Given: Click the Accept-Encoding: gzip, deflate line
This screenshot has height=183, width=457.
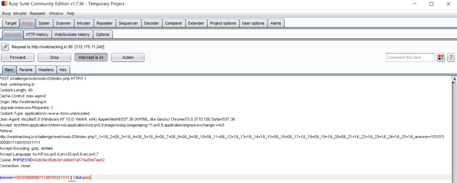Looking at the screenshot, I should coord(26,148).
